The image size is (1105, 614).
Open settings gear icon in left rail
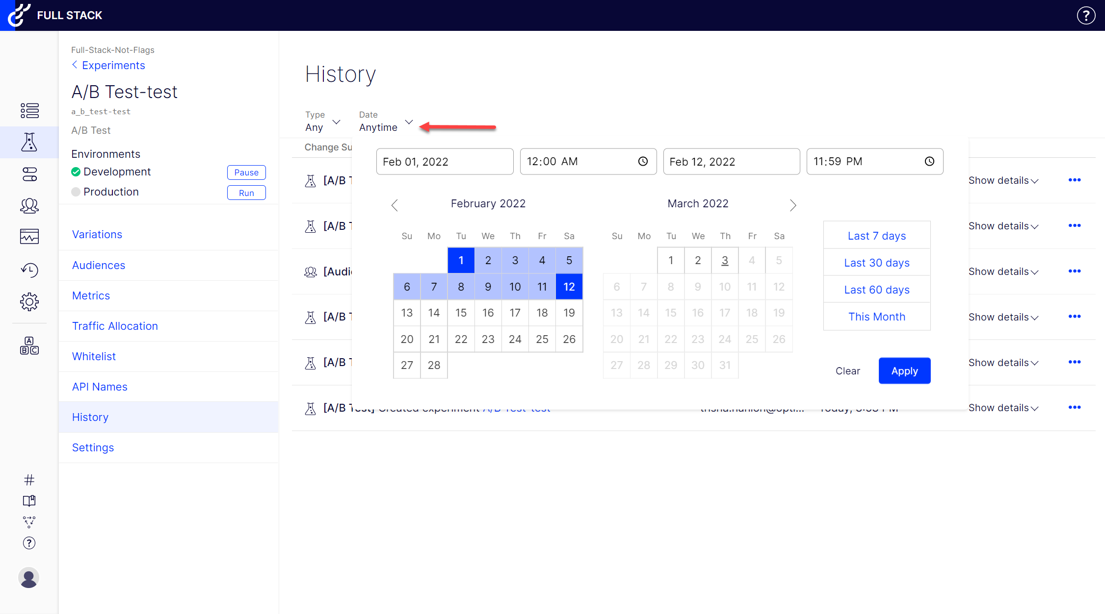click(x=29, y=302)
